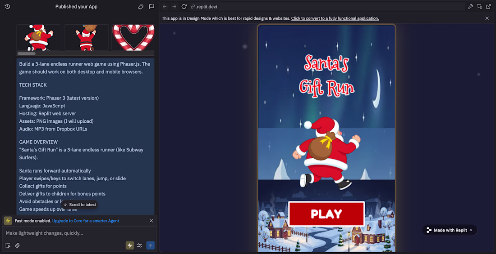Dismiss the Design Mode banner
The width and height of the screenshot is (496, 254).
click(x=487, y=18)
